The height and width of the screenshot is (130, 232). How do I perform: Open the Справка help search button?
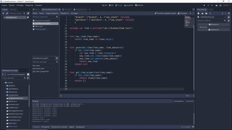[x=182, y=13]
